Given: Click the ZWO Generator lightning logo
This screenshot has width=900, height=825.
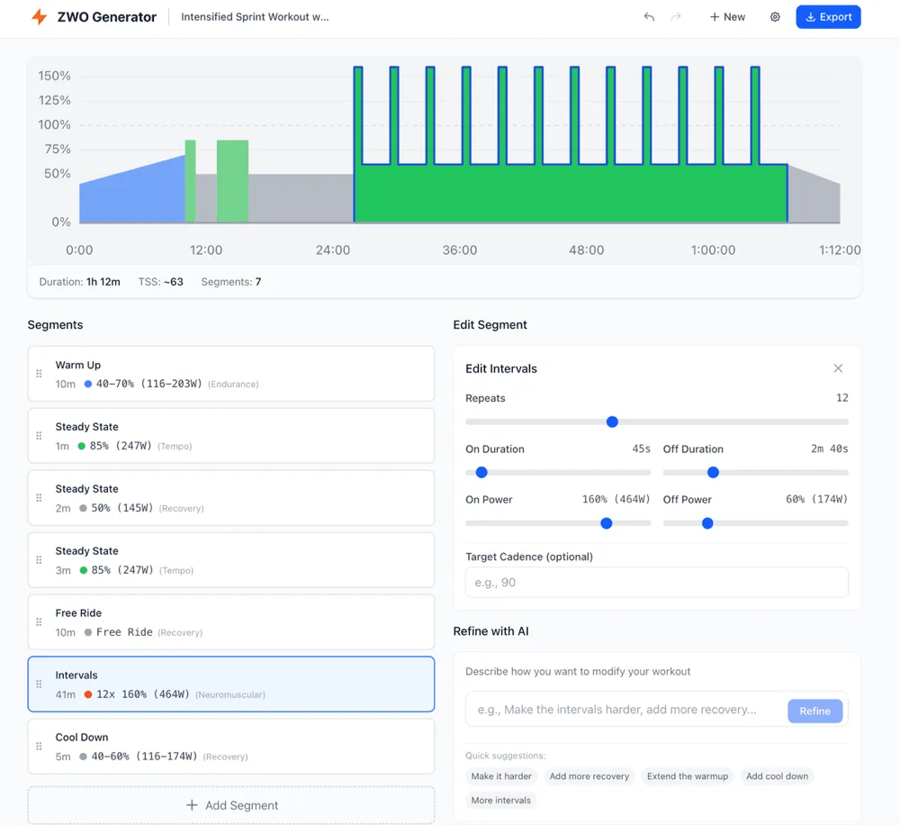Looking at the screenshot, I should pyautogui.click(x=39, y=16).
